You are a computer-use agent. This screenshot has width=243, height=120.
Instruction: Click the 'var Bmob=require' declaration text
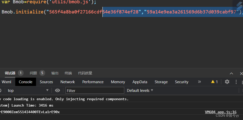pyautogui.click(x=24, y=2)
